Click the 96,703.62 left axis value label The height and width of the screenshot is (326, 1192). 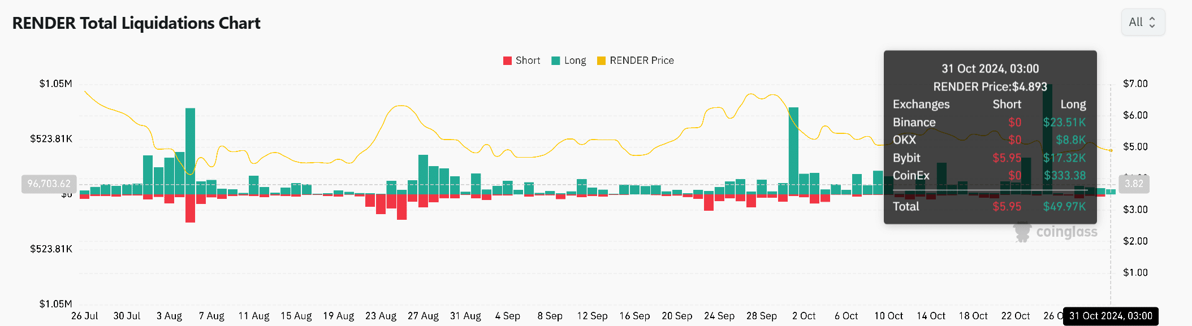[49, 184]
